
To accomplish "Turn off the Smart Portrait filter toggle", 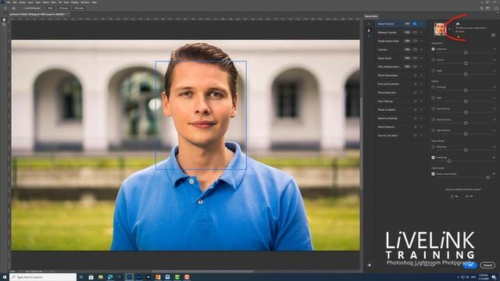I will pyautogui.click(x=415, y=23).
